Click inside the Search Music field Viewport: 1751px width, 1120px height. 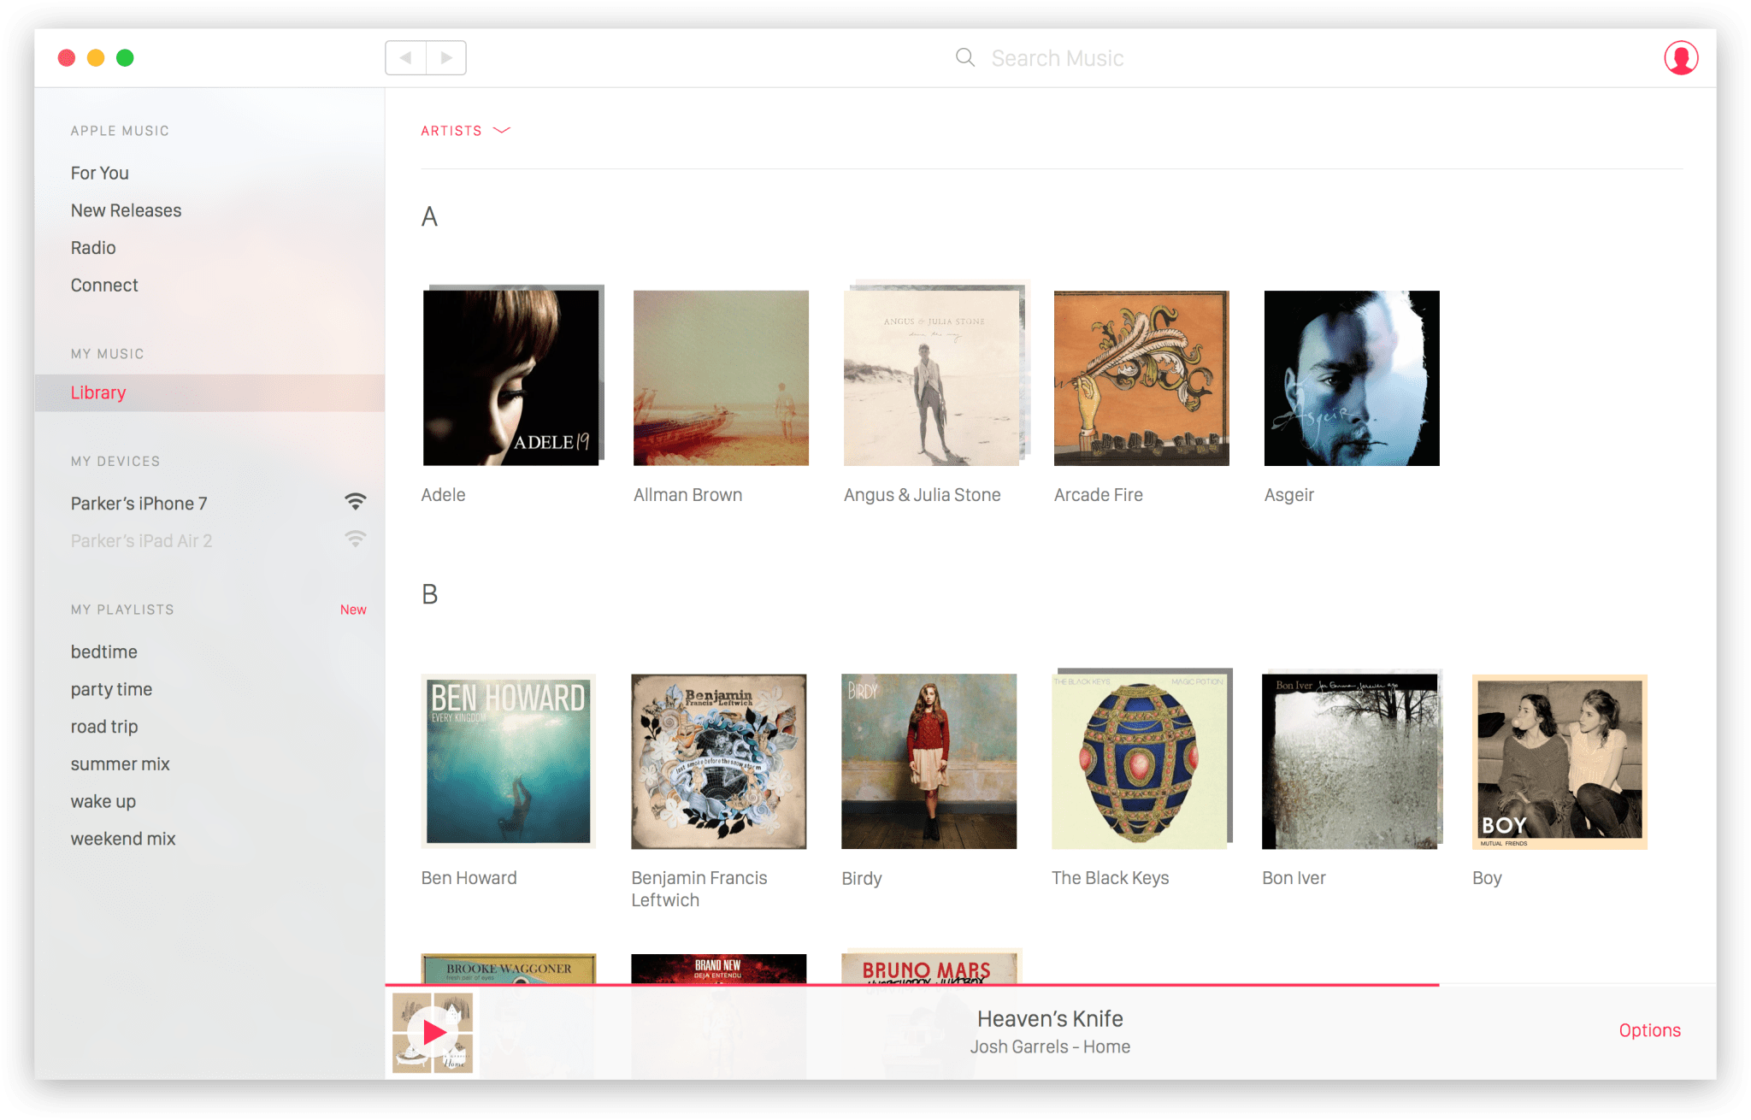pos(1057,58)
